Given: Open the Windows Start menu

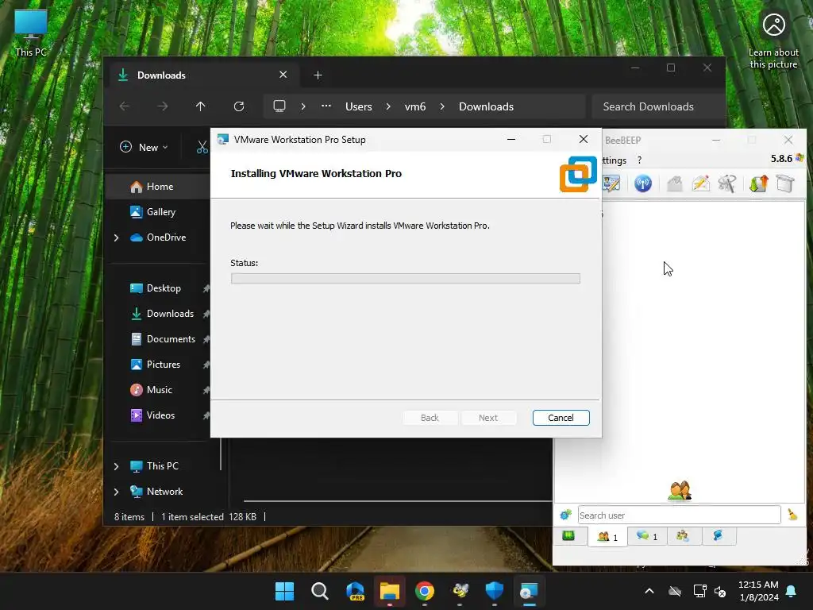Looking at the screenshot, I should click(x=285, y=591).
